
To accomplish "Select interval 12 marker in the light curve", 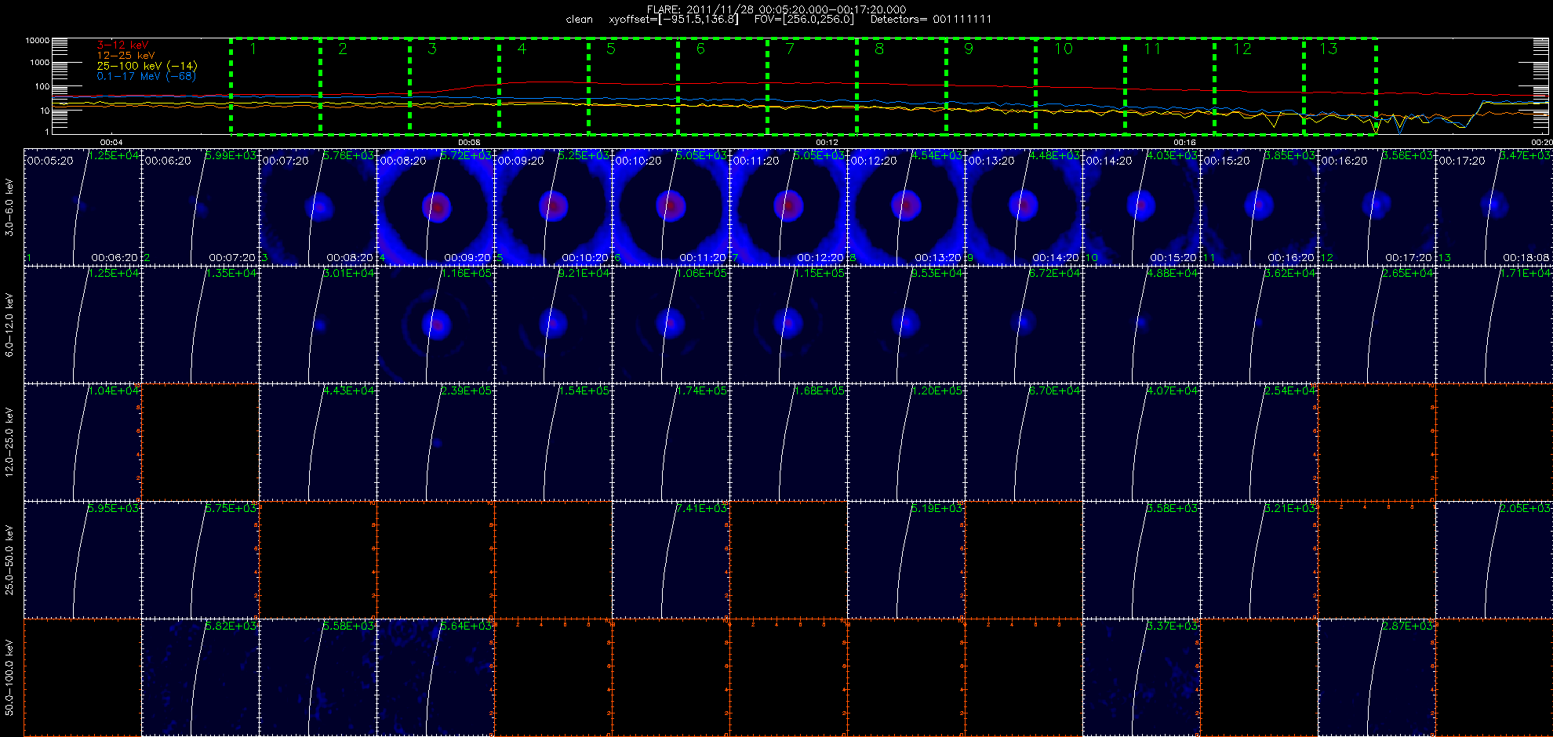I will coord(1242,49).
